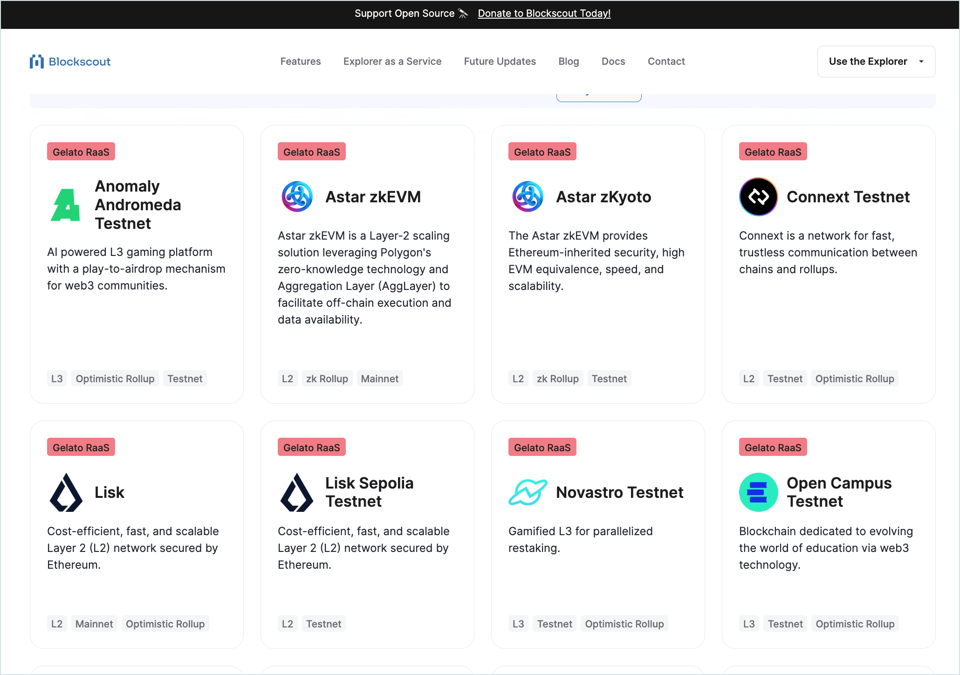Click the Astar zkEVM logo icon
This screenshot has height=675, width=960.
point(297,197)
